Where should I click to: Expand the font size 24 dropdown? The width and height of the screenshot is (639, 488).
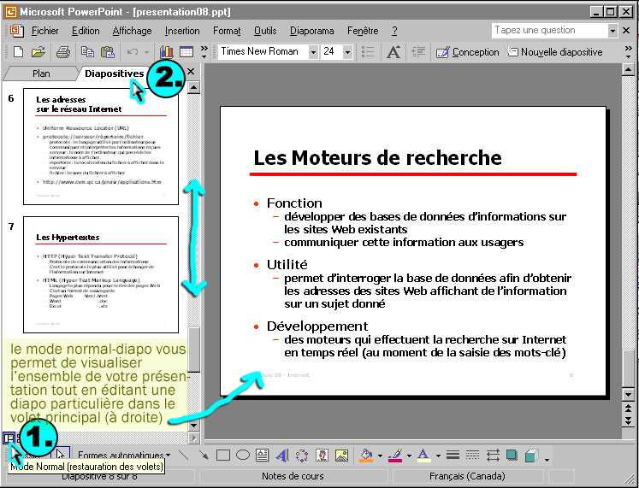pos(348,52)
